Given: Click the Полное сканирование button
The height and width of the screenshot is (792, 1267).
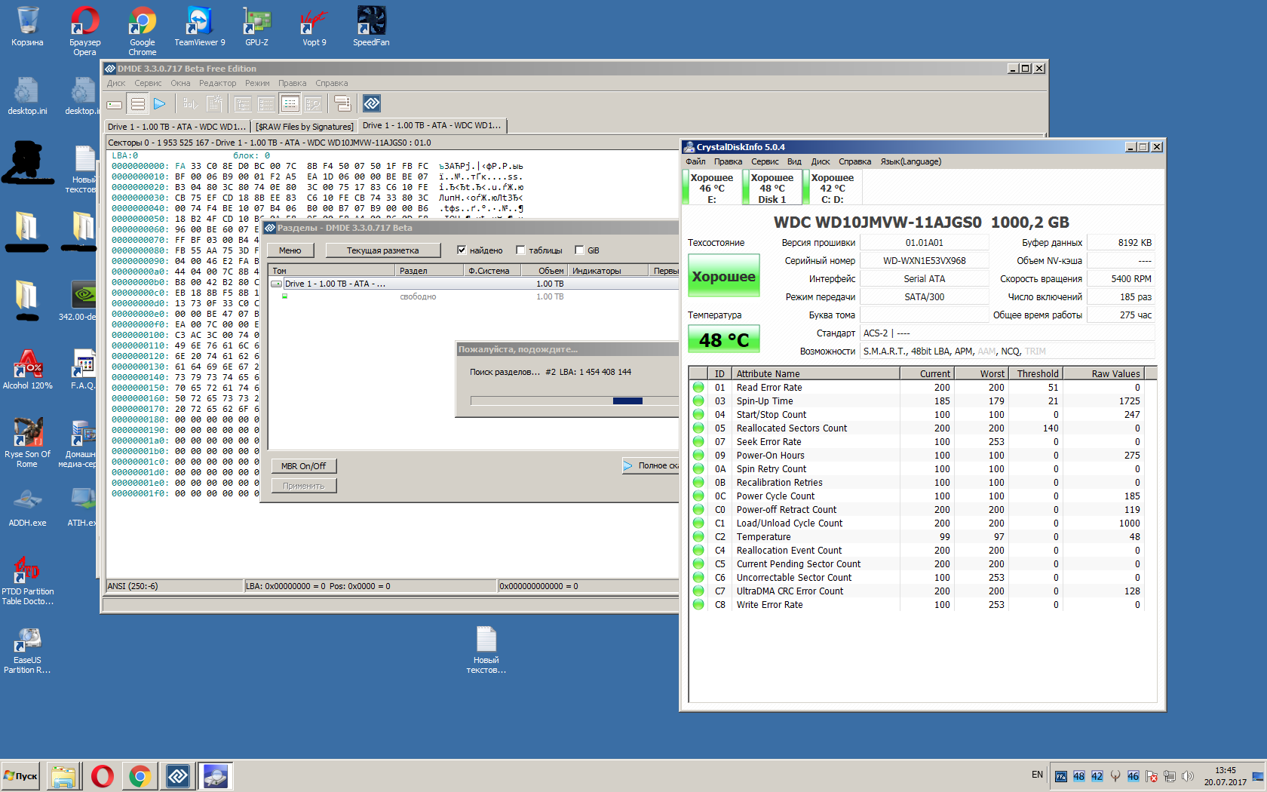Looking at the screenshot, I should 650,465.
